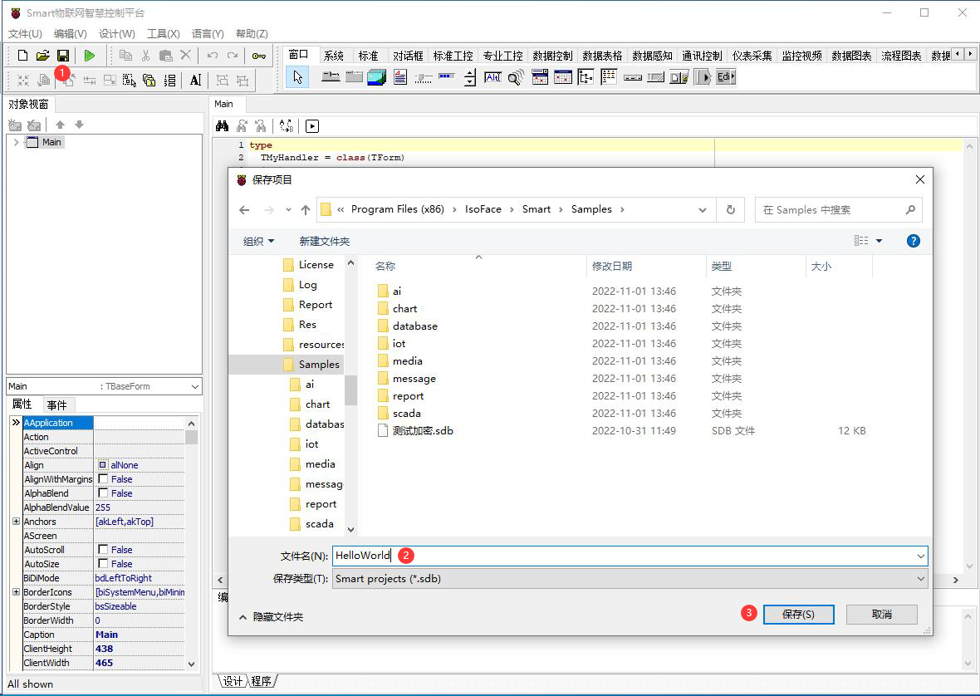Open the 设计(W) menu

(x=117, y=34)
